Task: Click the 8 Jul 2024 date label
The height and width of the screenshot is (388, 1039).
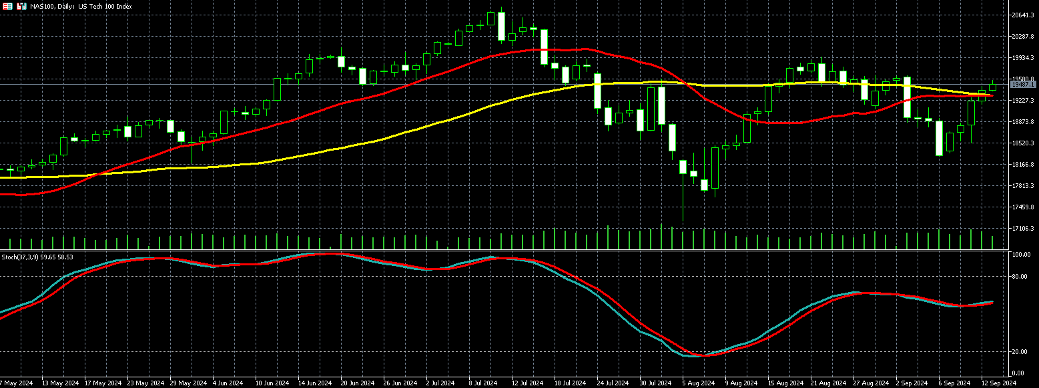Action: point(484,383)
